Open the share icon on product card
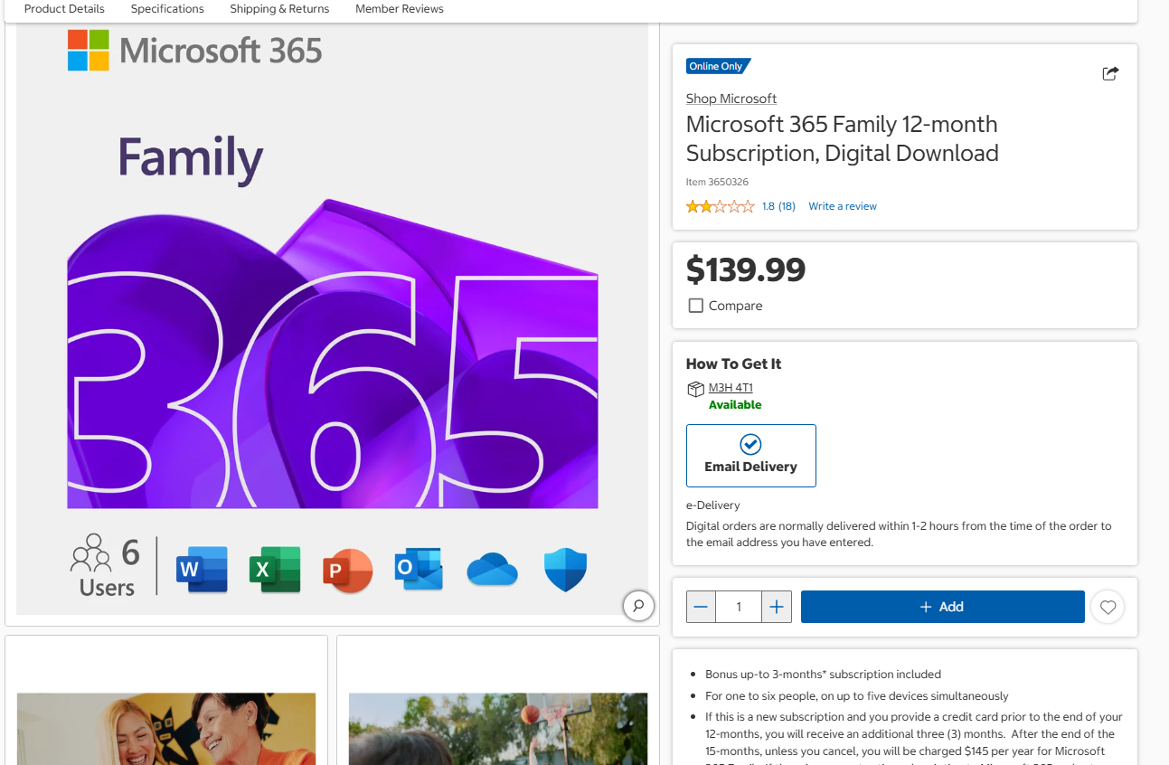 click(1110, 73)
